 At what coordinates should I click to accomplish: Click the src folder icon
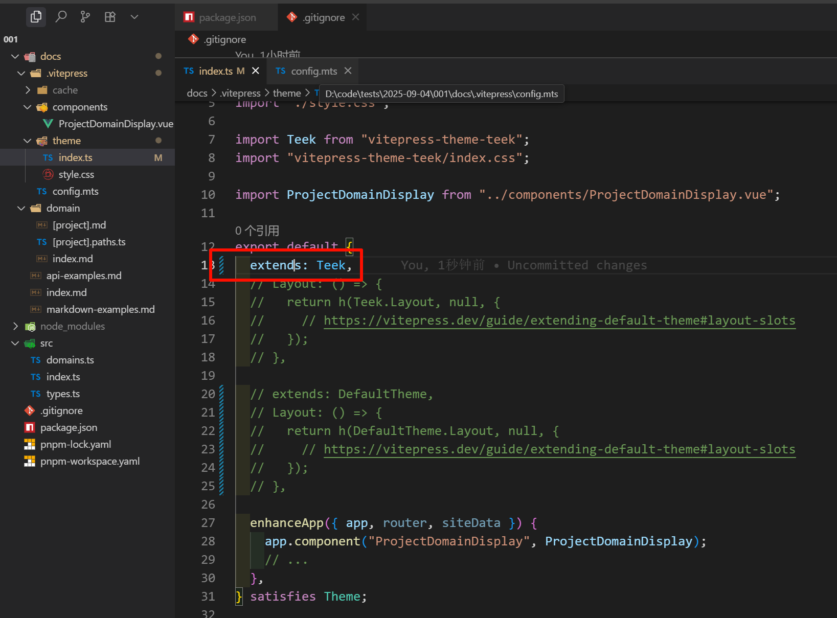pyautogui.click(x=30, y=343)
